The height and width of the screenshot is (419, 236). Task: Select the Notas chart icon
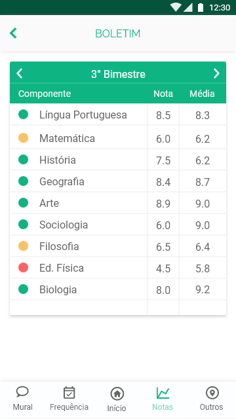point(163,393)
